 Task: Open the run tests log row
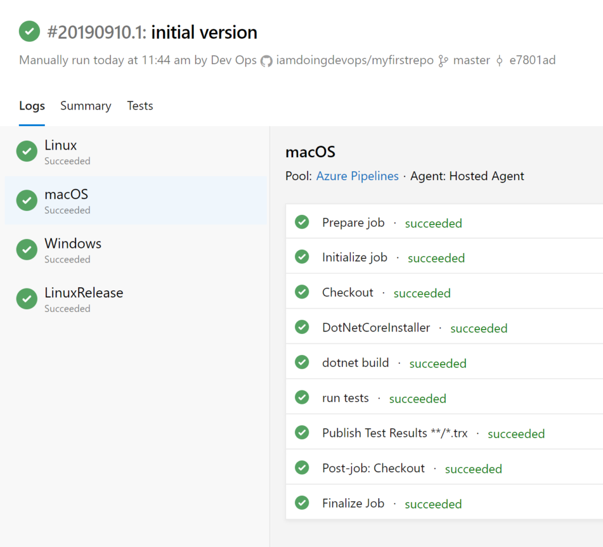[444, 397]
